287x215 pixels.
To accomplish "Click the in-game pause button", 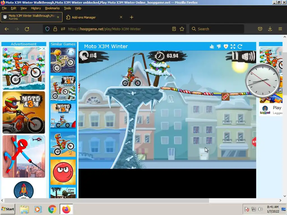I will 235,56.
